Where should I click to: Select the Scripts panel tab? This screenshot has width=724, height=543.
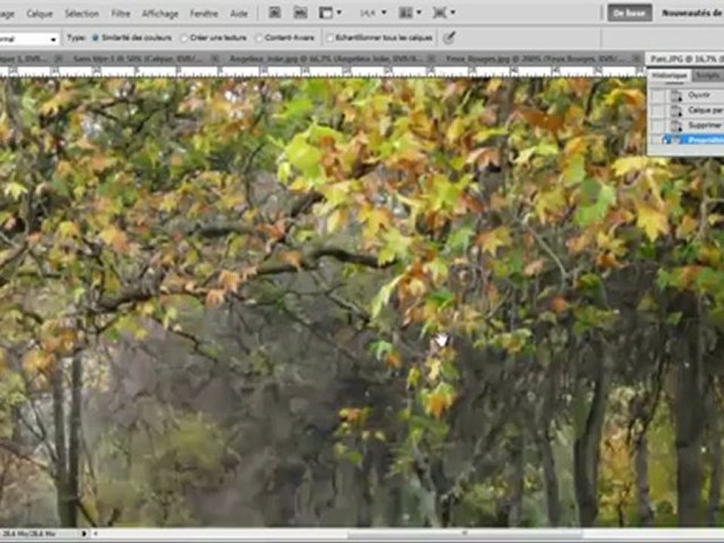[x=708, y=75]
